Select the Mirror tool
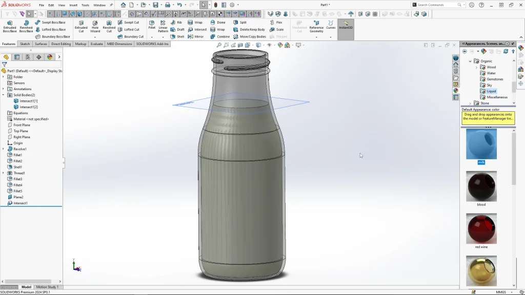This screenshot has width=525, height=295. point(196,36)
